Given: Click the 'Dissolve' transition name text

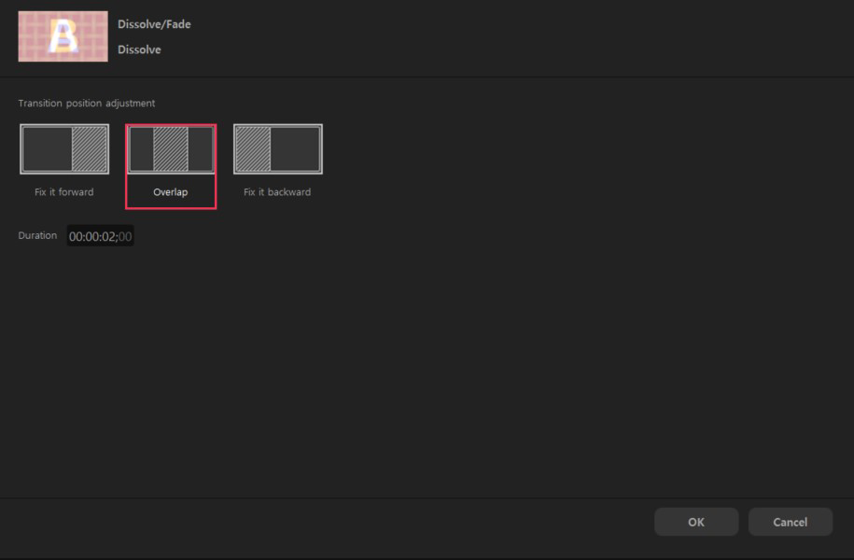Looking at the screenshot, I should [139, 49].
